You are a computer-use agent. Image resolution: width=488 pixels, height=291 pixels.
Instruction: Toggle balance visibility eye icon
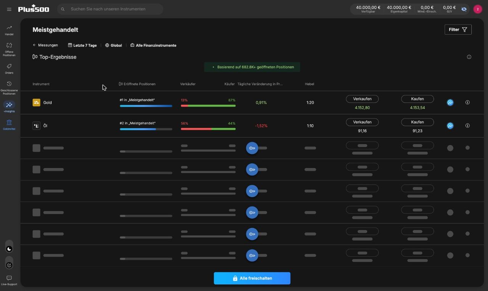point(464,9)
